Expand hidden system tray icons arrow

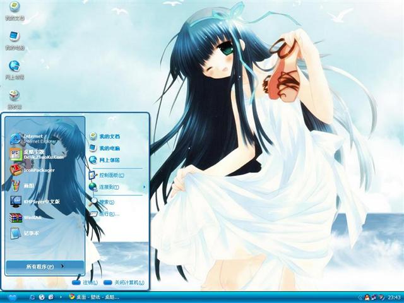click(x=360, y=297)
